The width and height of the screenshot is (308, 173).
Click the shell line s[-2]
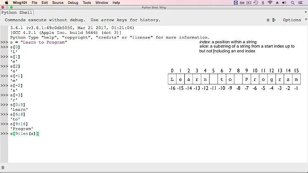(17, 86)
